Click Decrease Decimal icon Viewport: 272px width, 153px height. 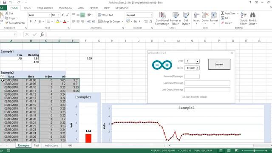coord(151,21)
